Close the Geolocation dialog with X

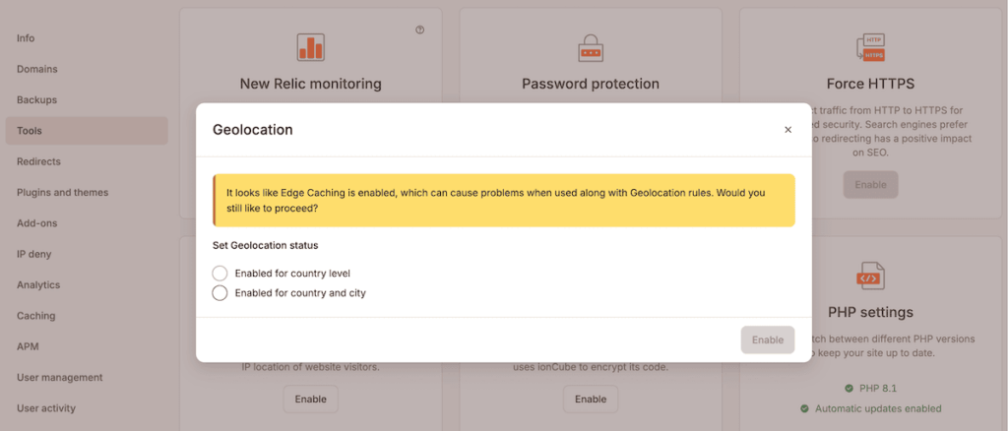[787, 130]
